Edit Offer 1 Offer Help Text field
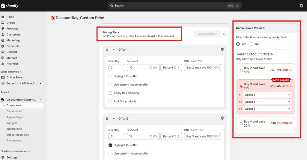307x160 pixels. point(202,68)
